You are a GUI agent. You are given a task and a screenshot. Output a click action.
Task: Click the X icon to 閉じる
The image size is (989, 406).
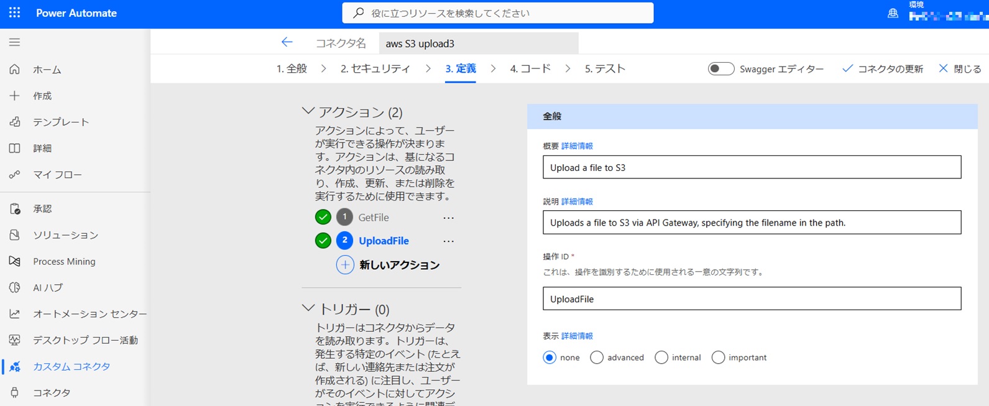click(943, 68)
